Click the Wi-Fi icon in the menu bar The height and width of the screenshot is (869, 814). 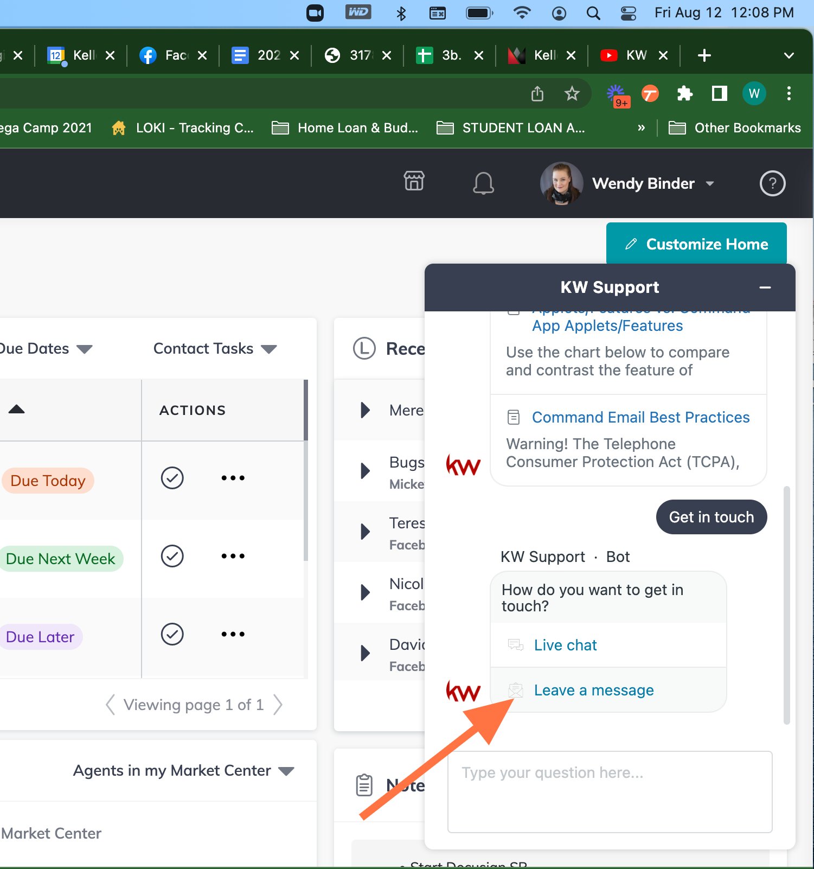click(522, 13)
